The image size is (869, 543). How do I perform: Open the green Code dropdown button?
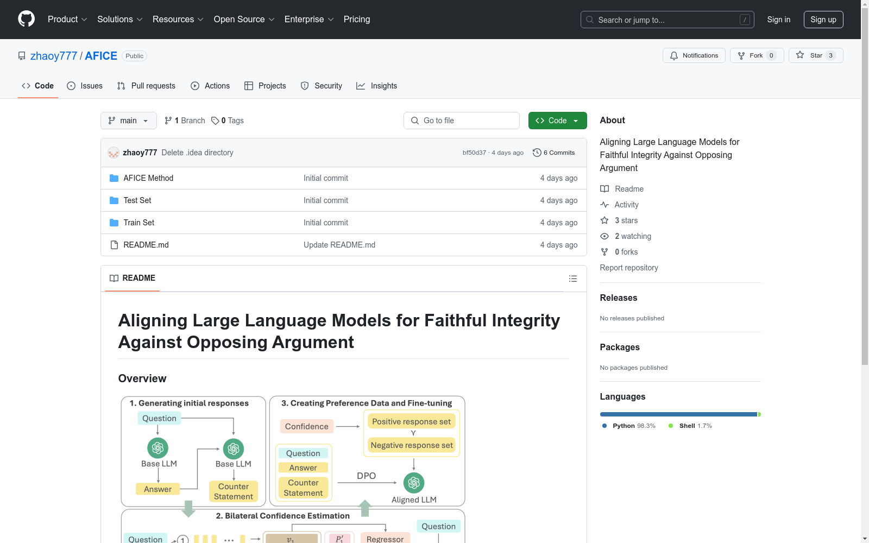tap(557, 121)
